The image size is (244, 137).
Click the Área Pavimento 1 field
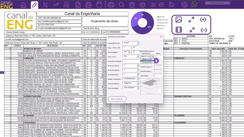(158, 71)
